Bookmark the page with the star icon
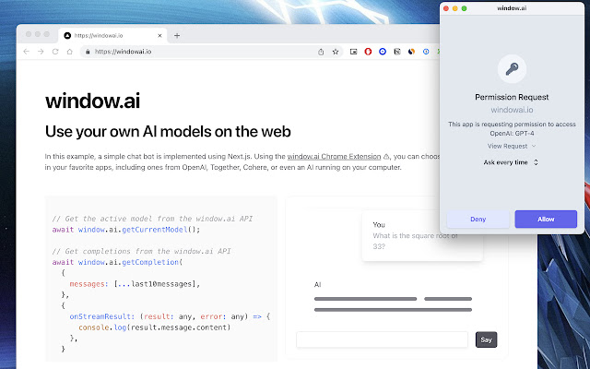Image resolution: width=590 pixels, height=369 pixels. [x=336, y=52]
